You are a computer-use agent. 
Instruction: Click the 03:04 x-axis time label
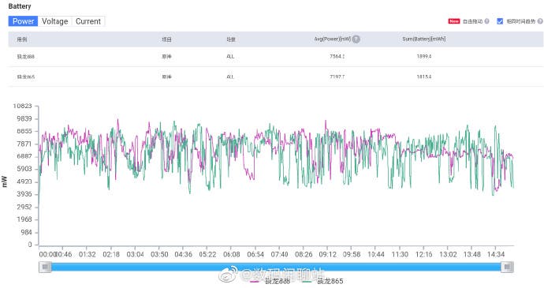point(135,255)
